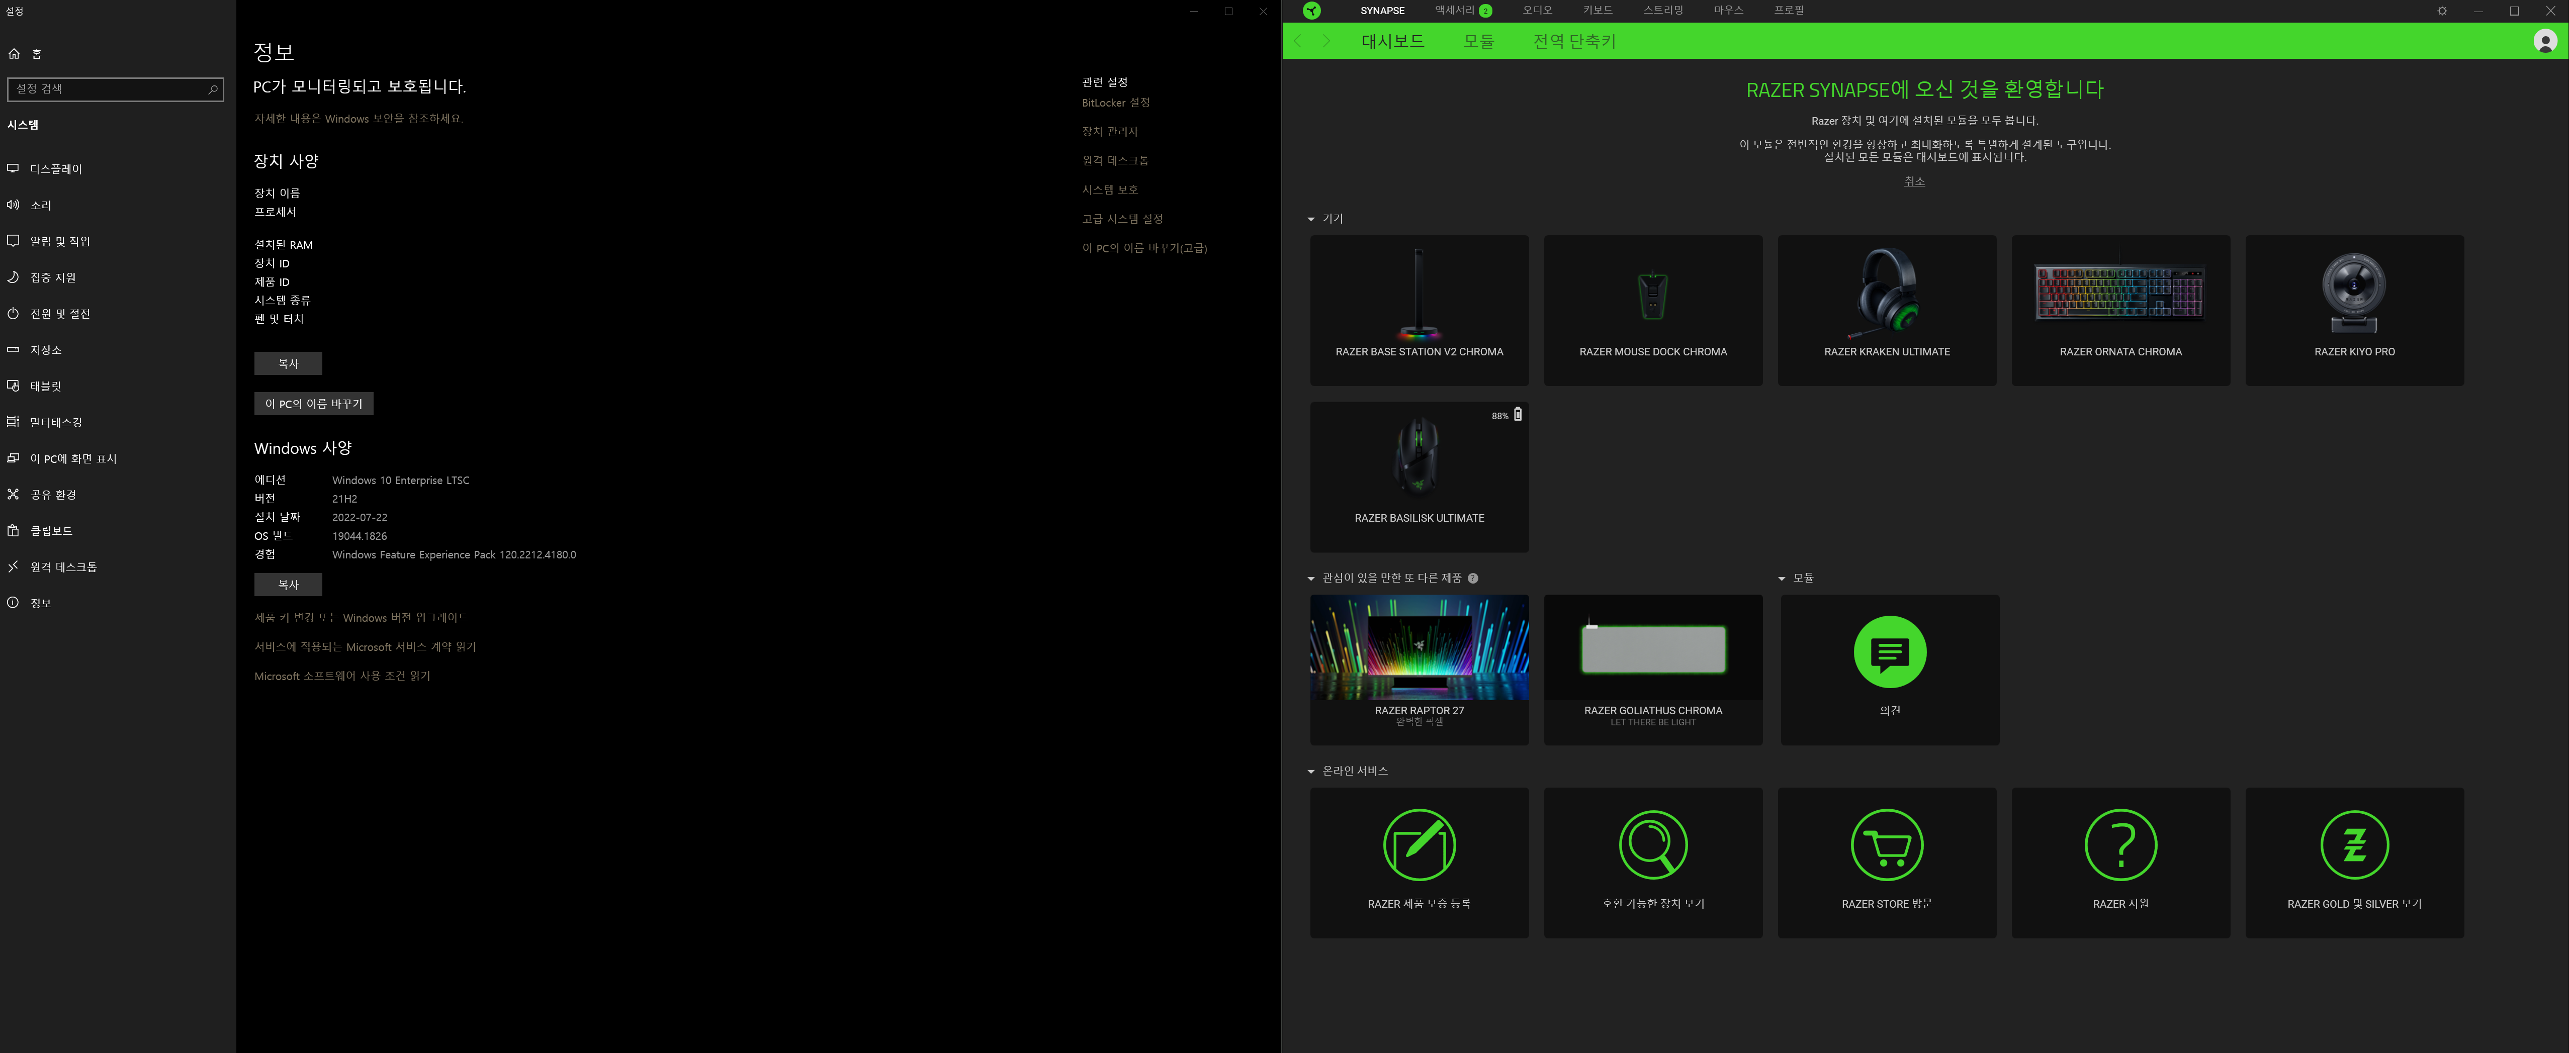The image size is (2569, 1053).
Task: Open the feedback (의견) module icon
Action: pos(1890,651)
